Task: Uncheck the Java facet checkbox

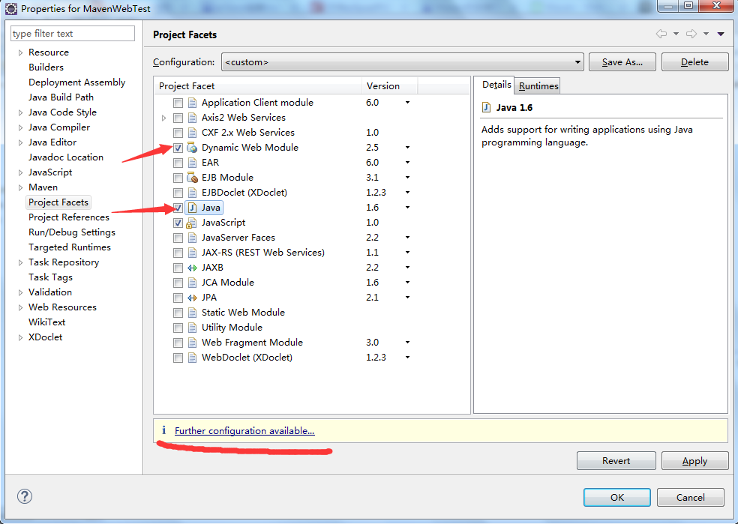Action: [x=178, y=208]
